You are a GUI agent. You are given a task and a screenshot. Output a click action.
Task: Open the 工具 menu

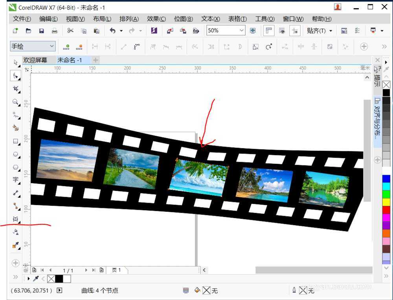tap(264, 19)
